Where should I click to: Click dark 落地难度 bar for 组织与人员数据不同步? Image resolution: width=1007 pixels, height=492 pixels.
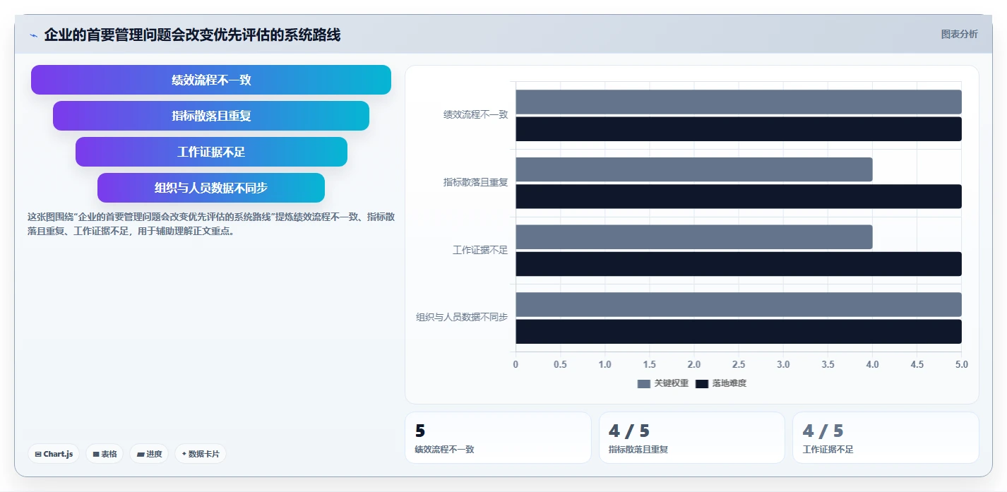[x=739, y=332]
